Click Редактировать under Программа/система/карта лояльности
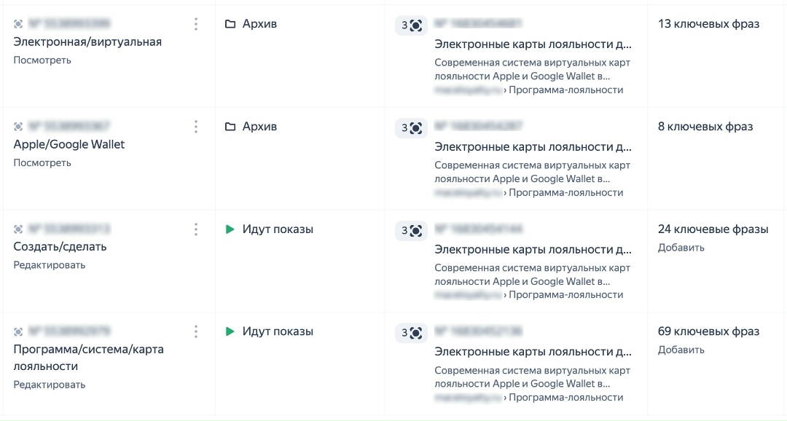 click(x=50, y=385)
